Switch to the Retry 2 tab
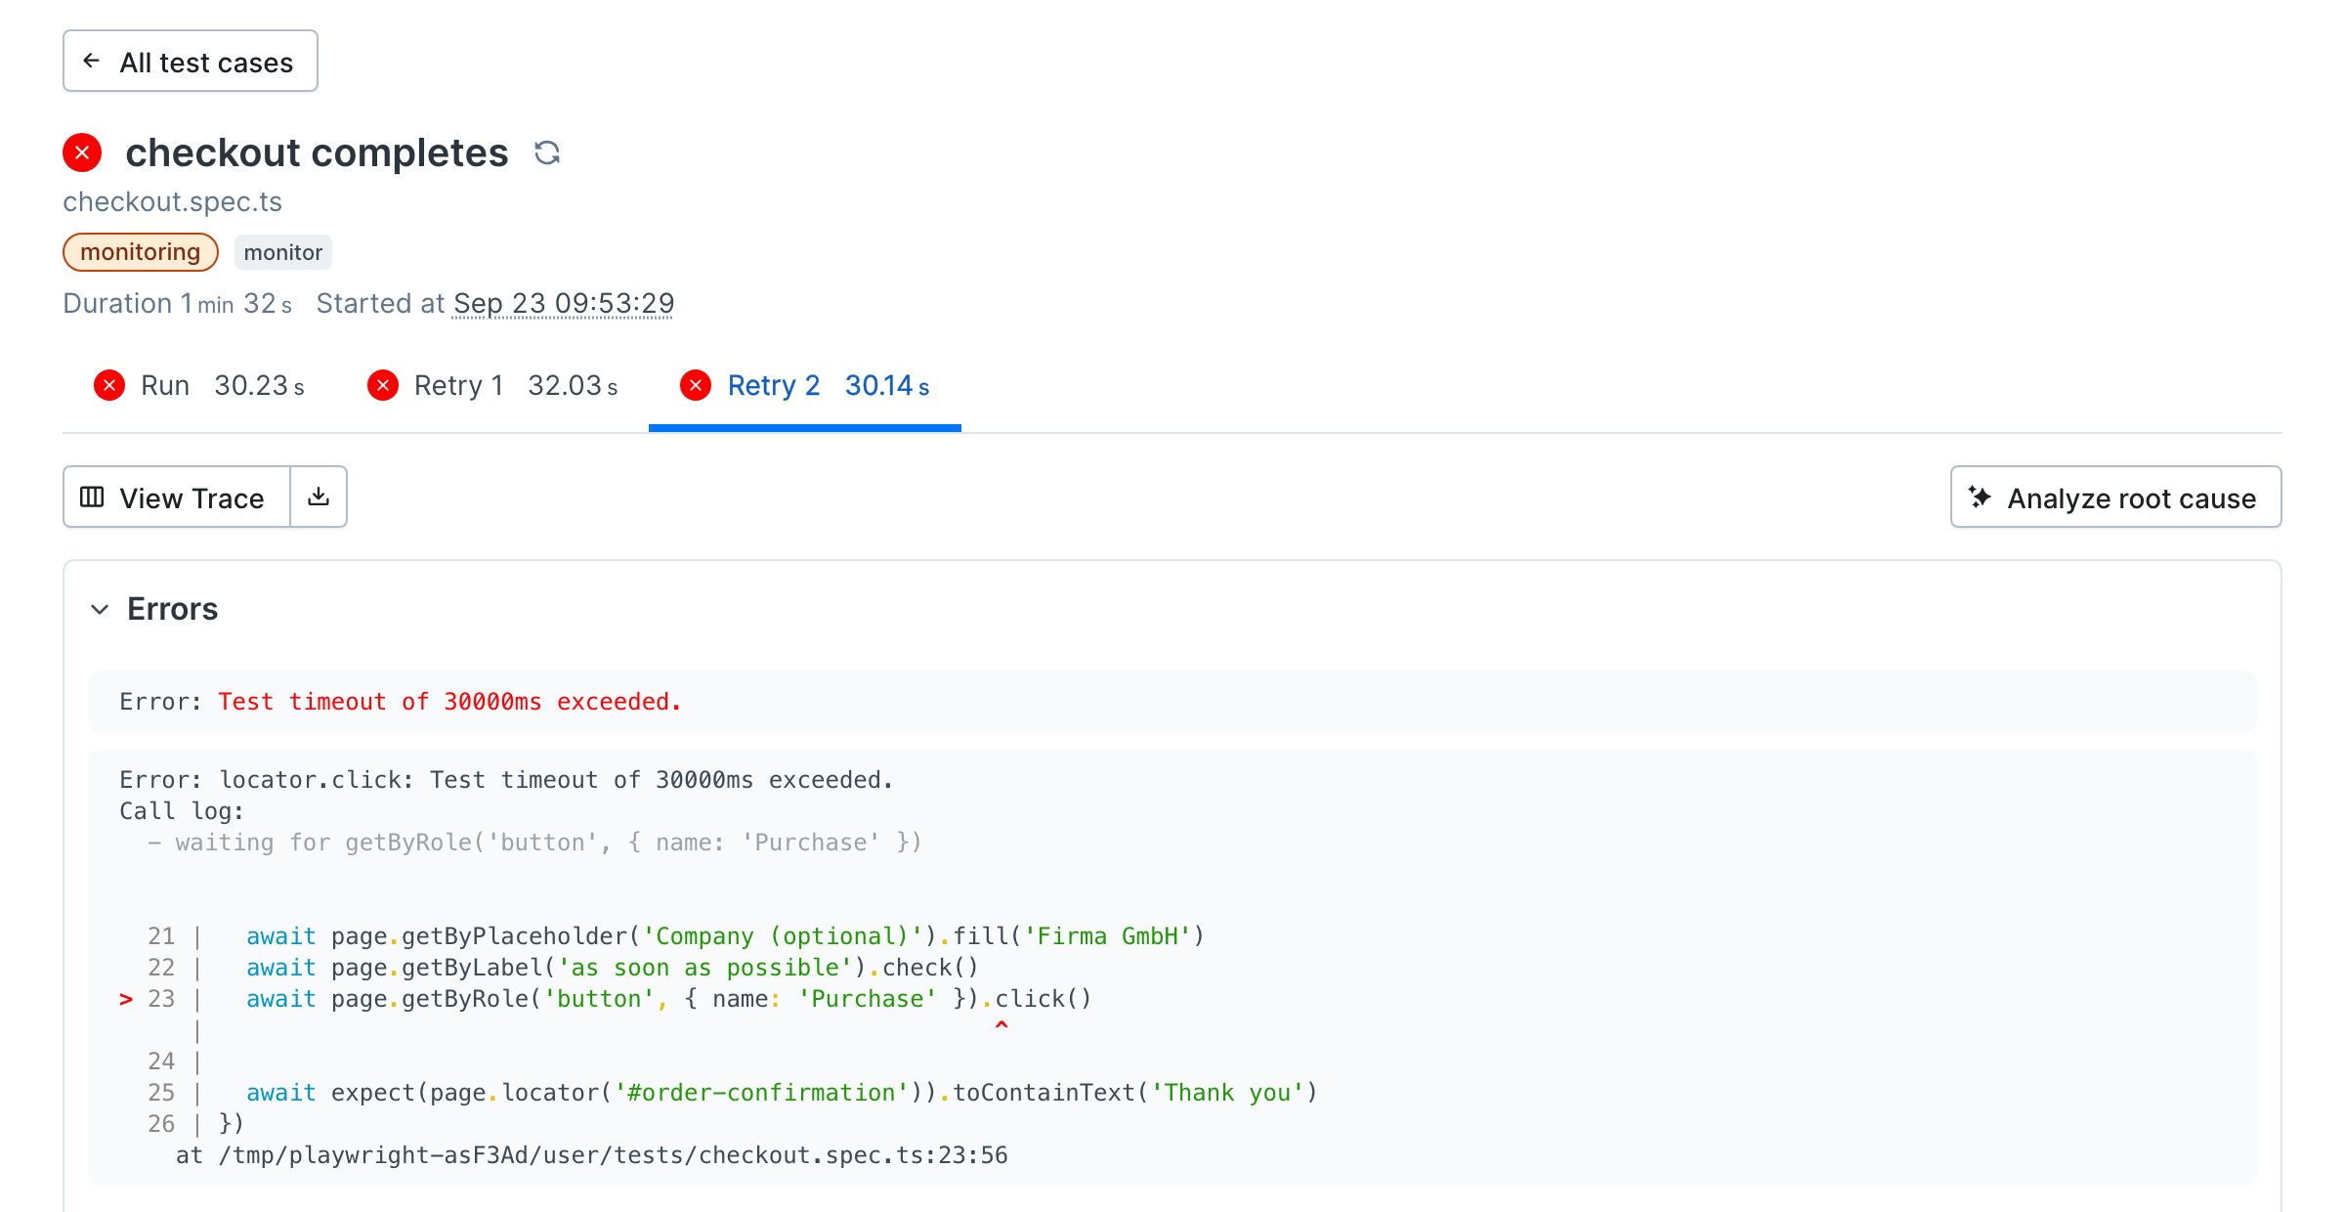This screenshot has width=2345, height=1212. 805,385
